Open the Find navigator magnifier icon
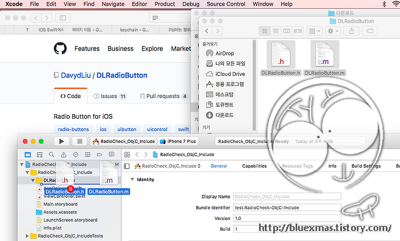The height and width of the screenshot is (241, 400). pyautogui.click(x=52, y=155)
